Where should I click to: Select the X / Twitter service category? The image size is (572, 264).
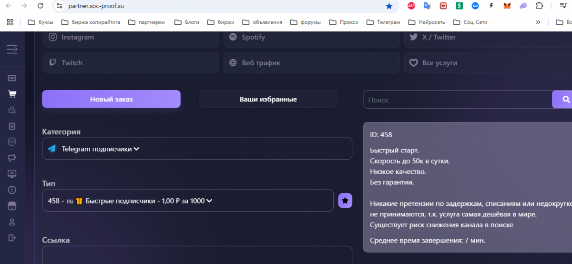coord(488,38)
